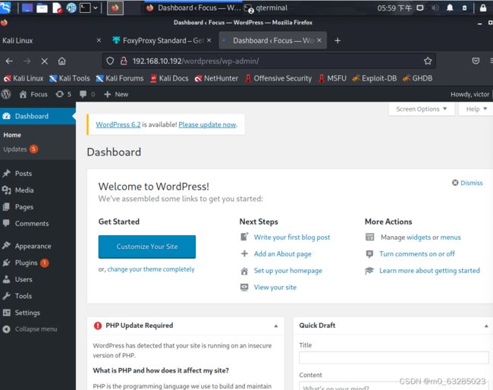Open the Pocket save icon in Firefox toolbar
This screenshot has width=493, height=390.
tap(476, 61)
